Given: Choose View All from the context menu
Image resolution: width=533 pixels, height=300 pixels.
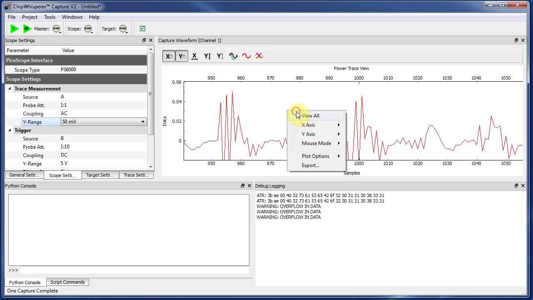Looking at the screenshot, I should pos(316,116).
